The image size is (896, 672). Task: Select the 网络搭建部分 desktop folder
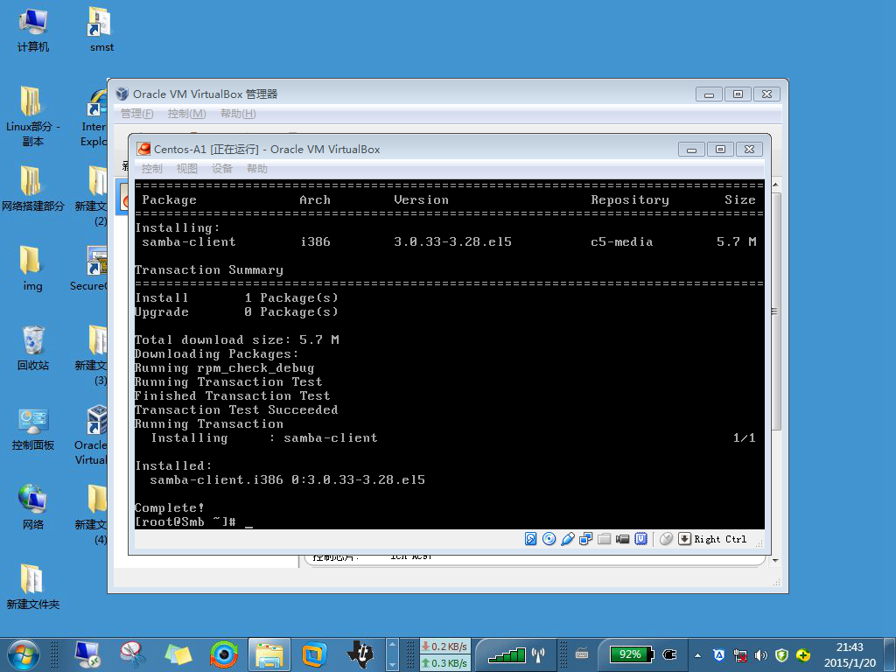[33, 187]
